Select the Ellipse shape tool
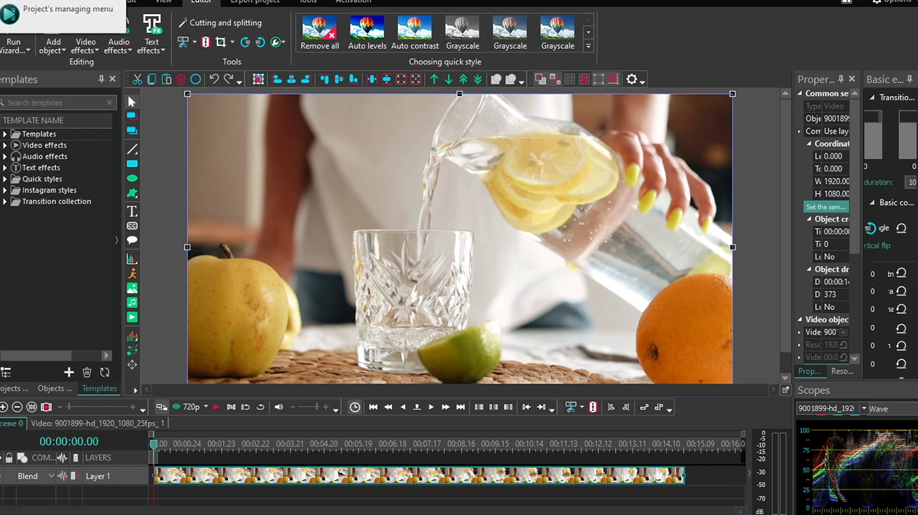This screenshot has width=918, height=515. pos(132,178)
